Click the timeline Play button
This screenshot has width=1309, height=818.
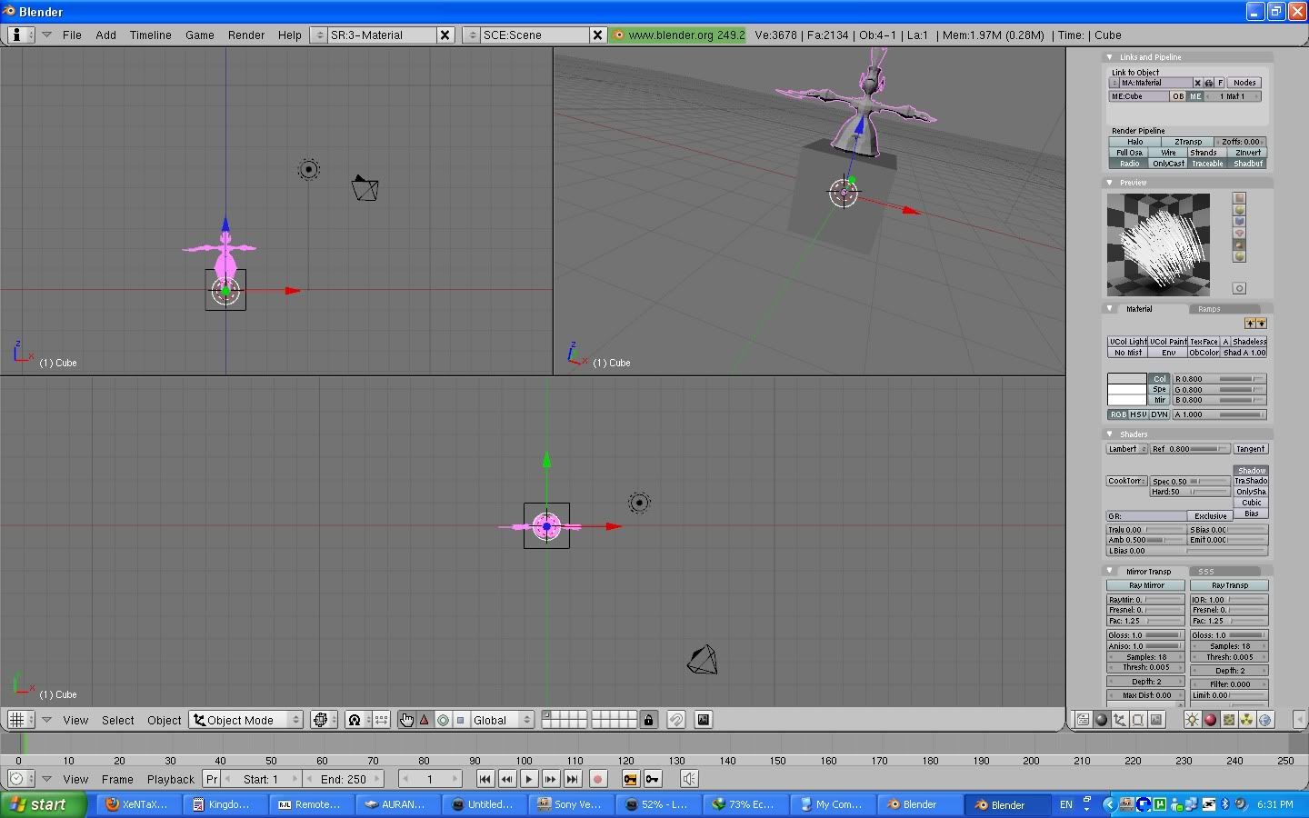pyautogui.click(x=529, y=779)
